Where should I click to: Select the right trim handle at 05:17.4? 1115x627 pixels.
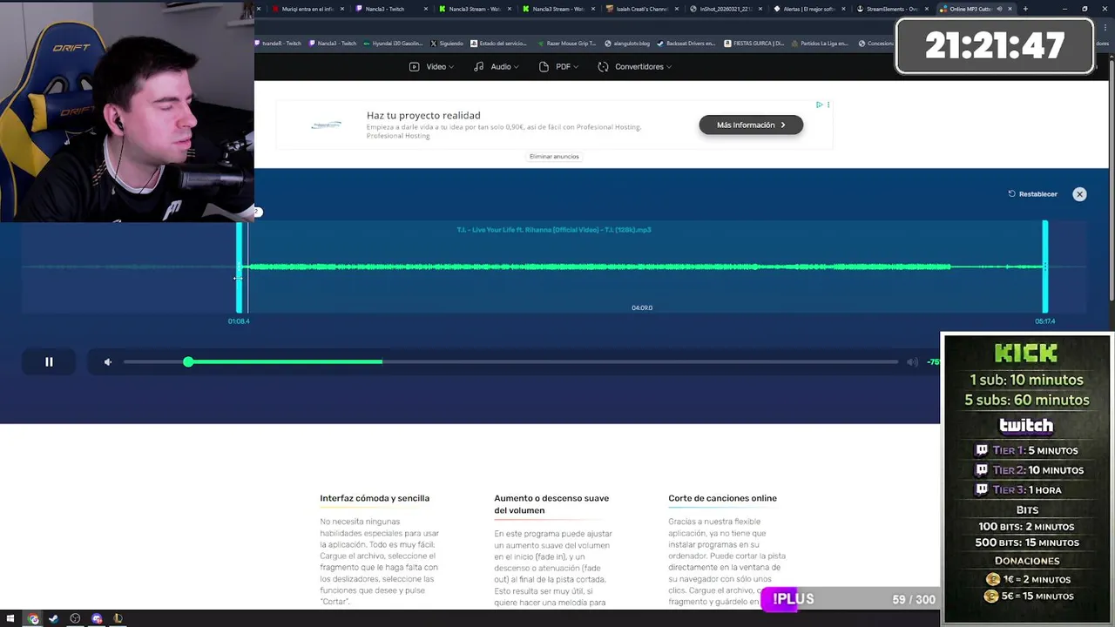(1044, 267)
